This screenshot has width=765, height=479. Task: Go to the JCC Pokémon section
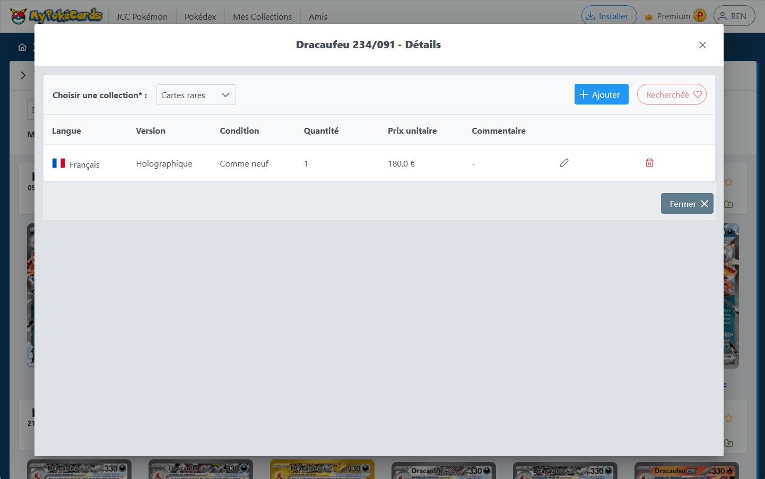(x=141, y=16)
